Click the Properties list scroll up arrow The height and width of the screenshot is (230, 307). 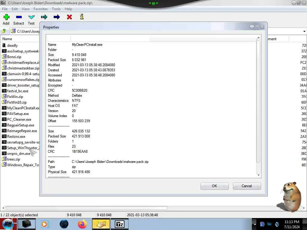click(258, 37)
